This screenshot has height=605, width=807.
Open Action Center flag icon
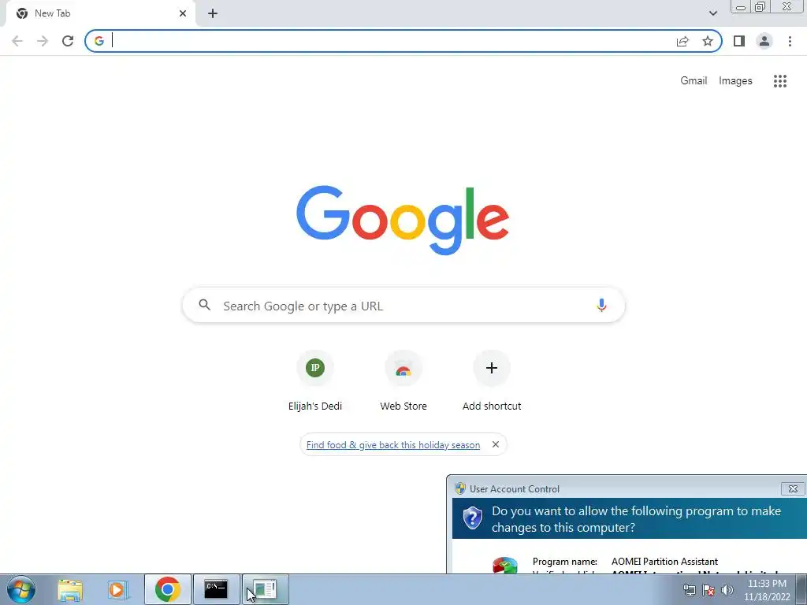click(x=708, y=590)
